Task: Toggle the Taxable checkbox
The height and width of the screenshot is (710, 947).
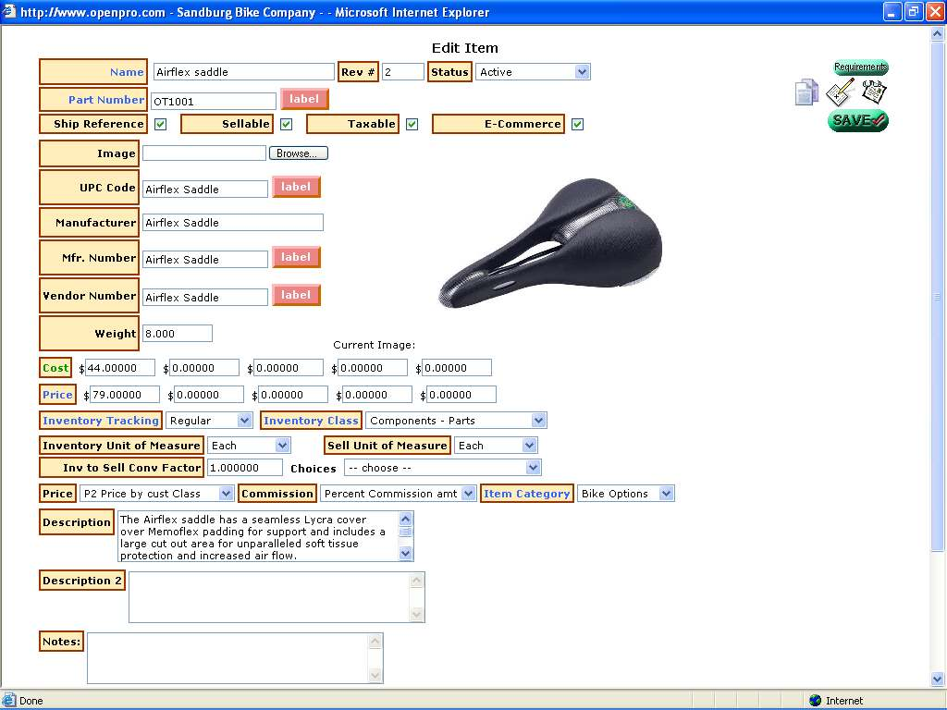Action: 412,124
